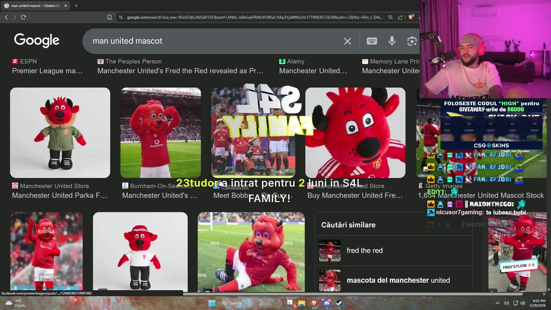551x310 pixels.
Task: Close the 'man united mascot' tab
Action: 66,6
